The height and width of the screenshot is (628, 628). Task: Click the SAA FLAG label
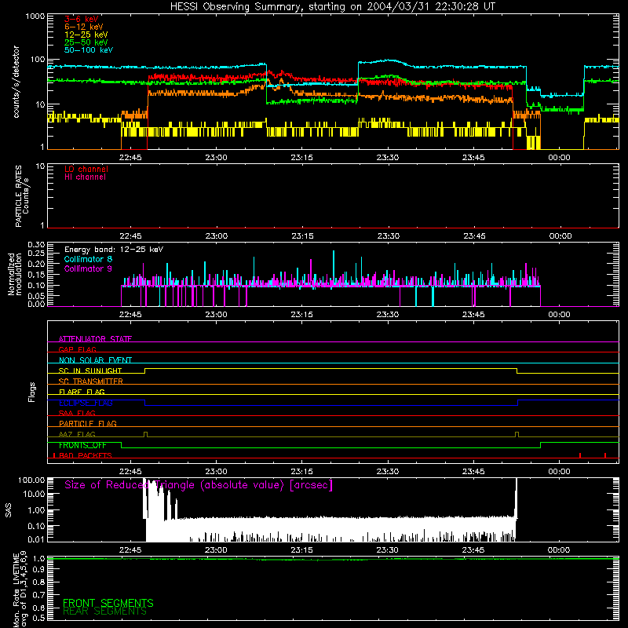pyautogui.click(x=77, y=413)
